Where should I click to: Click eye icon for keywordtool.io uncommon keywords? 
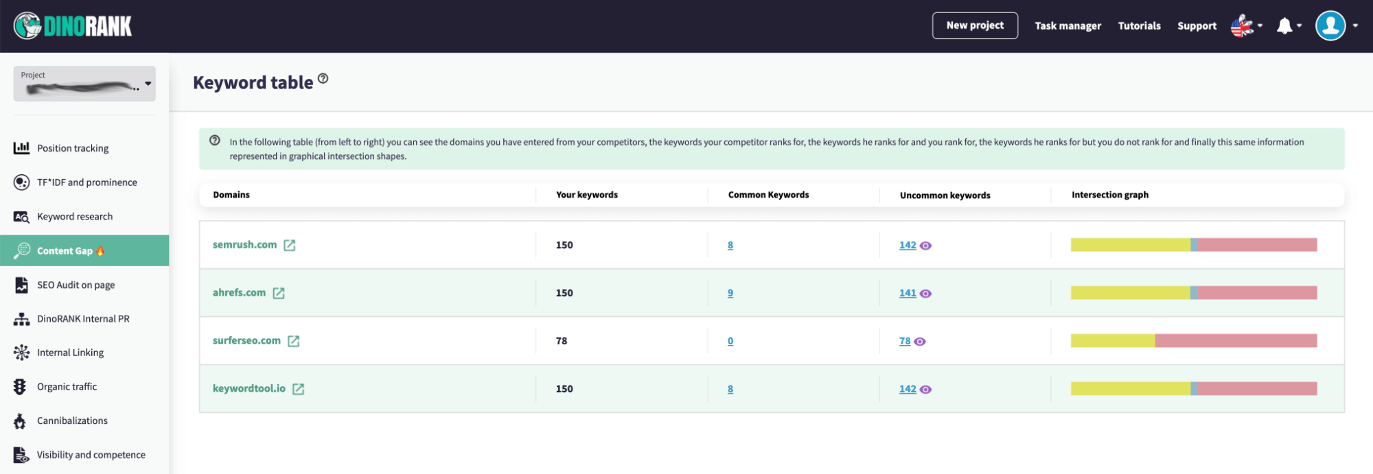925,390
